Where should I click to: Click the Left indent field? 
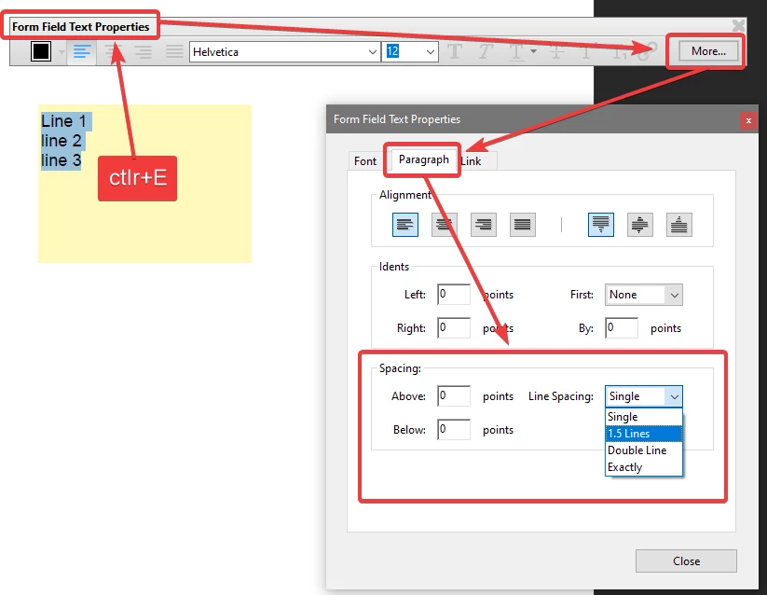point(454,294)
